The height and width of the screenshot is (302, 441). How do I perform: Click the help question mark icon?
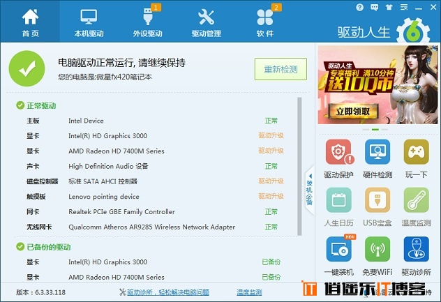point(359,7)
